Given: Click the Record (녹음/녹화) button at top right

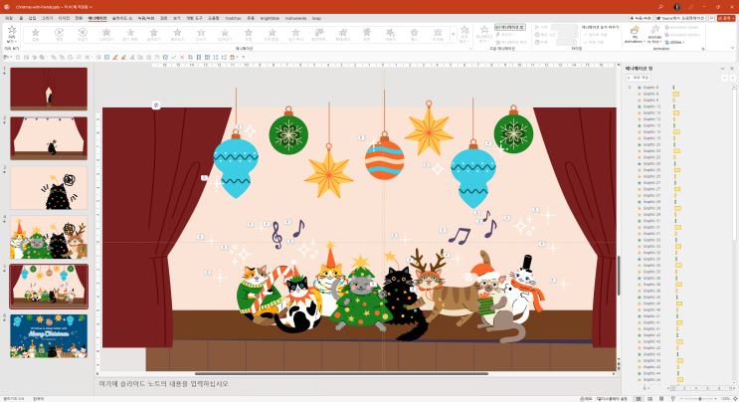Looking at the screenshot, I should 641,18.
